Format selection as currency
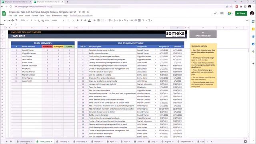Viewport: 256px width, 144px height. [31, 20]
